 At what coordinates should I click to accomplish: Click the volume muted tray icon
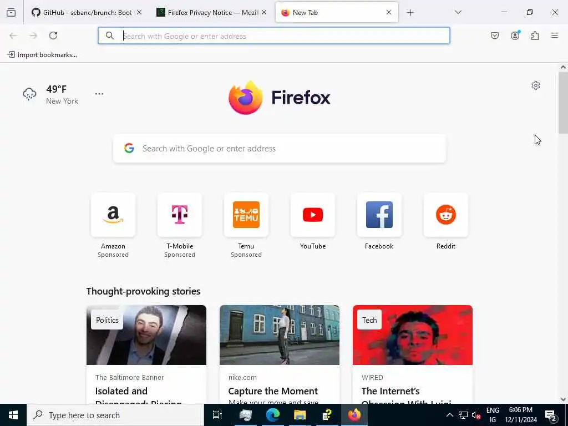pos(476,415)
